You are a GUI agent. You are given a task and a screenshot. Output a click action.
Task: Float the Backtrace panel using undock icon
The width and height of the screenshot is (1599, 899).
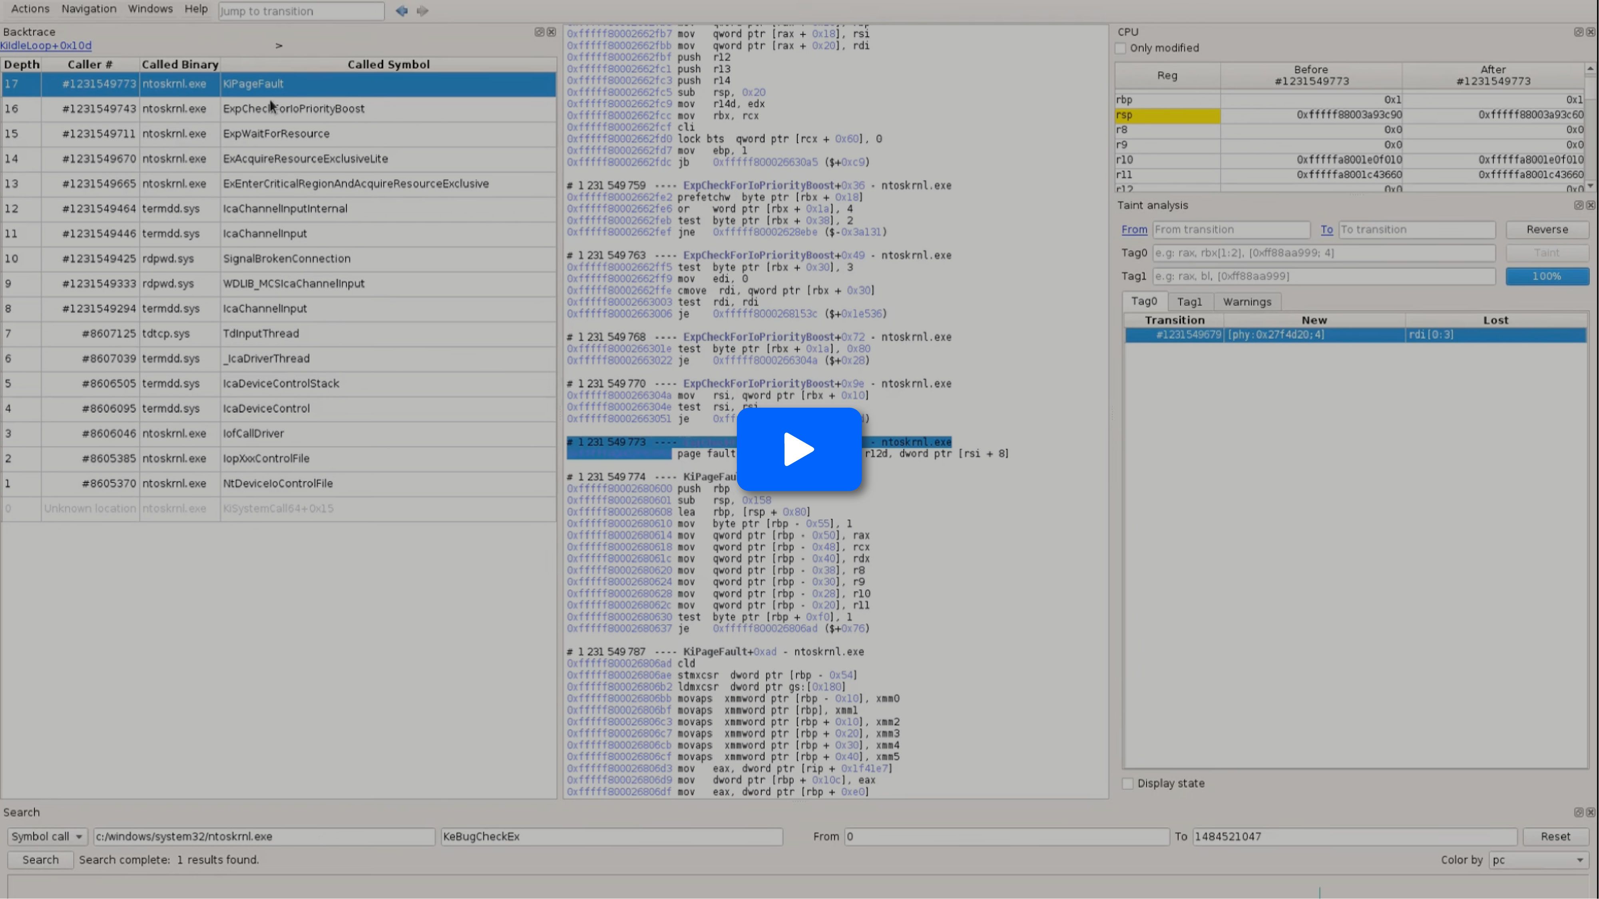click(x=539, y=32)
